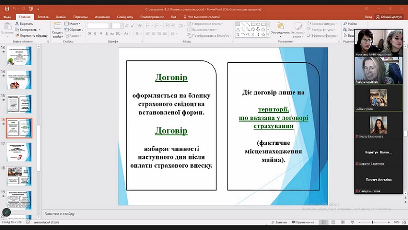Image resolution: width=408 pixels, height=230 pixels.
Task: Justify text alignment icon
Action: pyautogui.click(x=165, y=34)
